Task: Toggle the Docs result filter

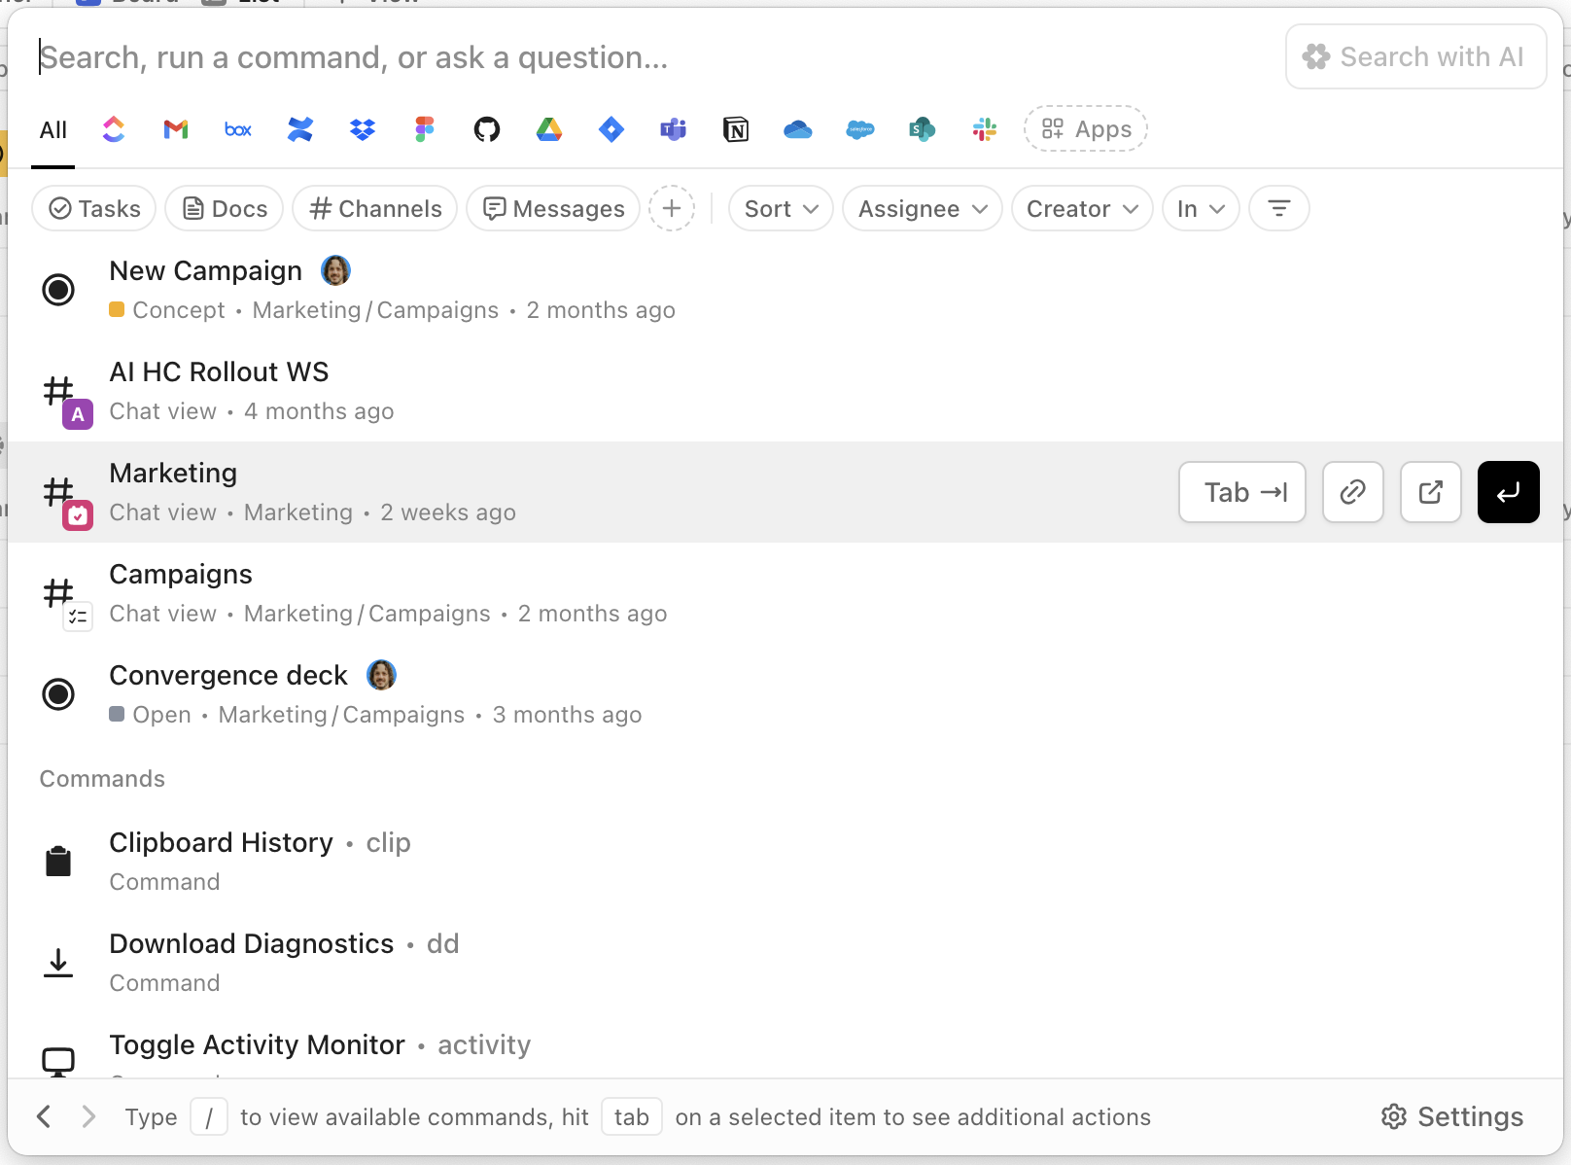Action: [x=224, y=208]
